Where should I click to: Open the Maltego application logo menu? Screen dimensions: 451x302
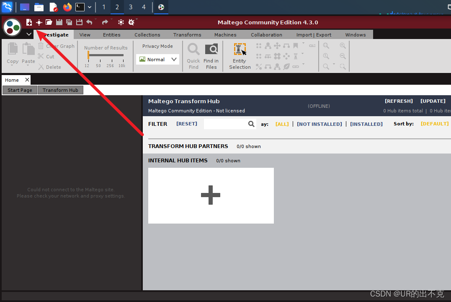(x=12, y=27)
